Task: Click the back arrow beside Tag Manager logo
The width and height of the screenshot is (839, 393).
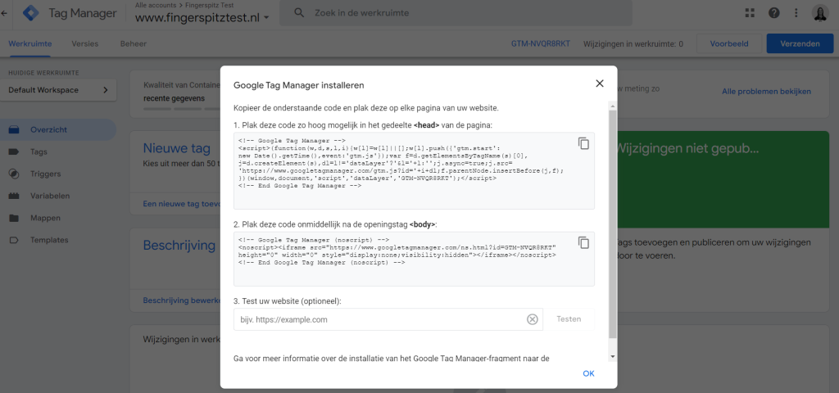Action: click(4, 13)
